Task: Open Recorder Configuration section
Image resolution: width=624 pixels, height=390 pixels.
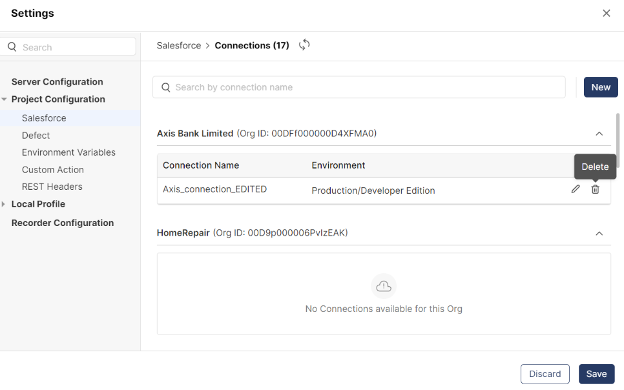Action: (63, 223)
